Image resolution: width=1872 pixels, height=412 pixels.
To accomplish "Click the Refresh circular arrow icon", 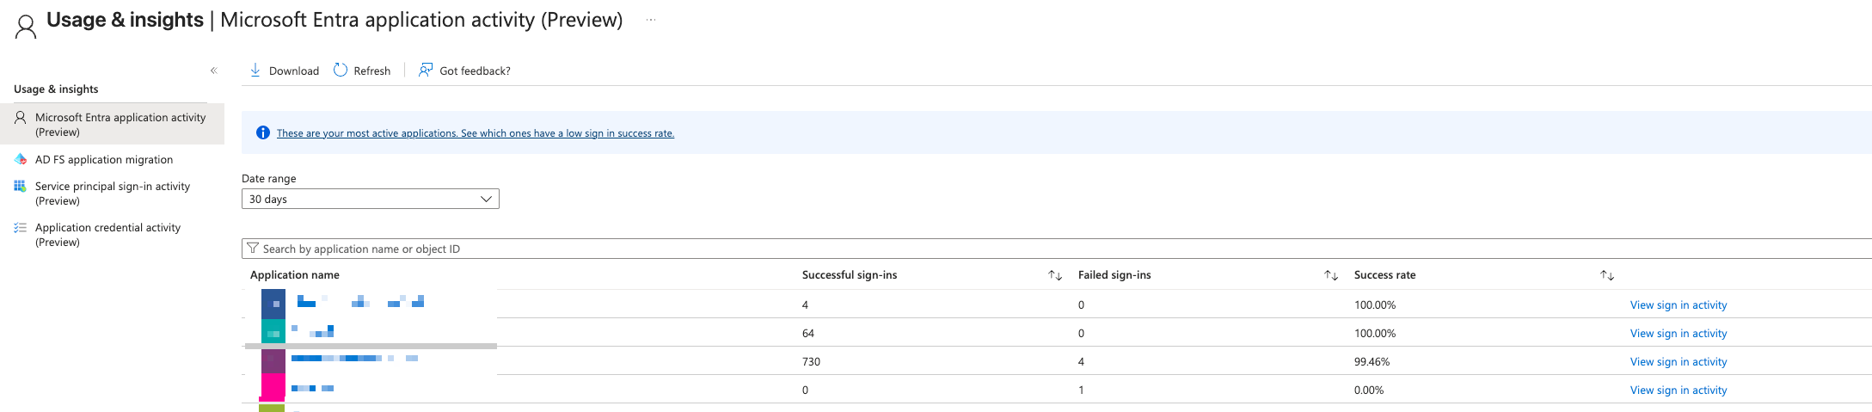I will click(341, 71).
